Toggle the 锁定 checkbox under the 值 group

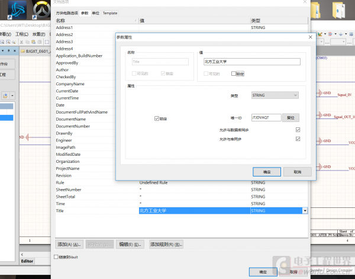pyautogui.click(x=234, y=73)
